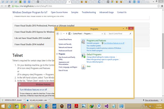Switch to the GitHub browser tab
The image size is (164, 109).
tap(38, 2)
